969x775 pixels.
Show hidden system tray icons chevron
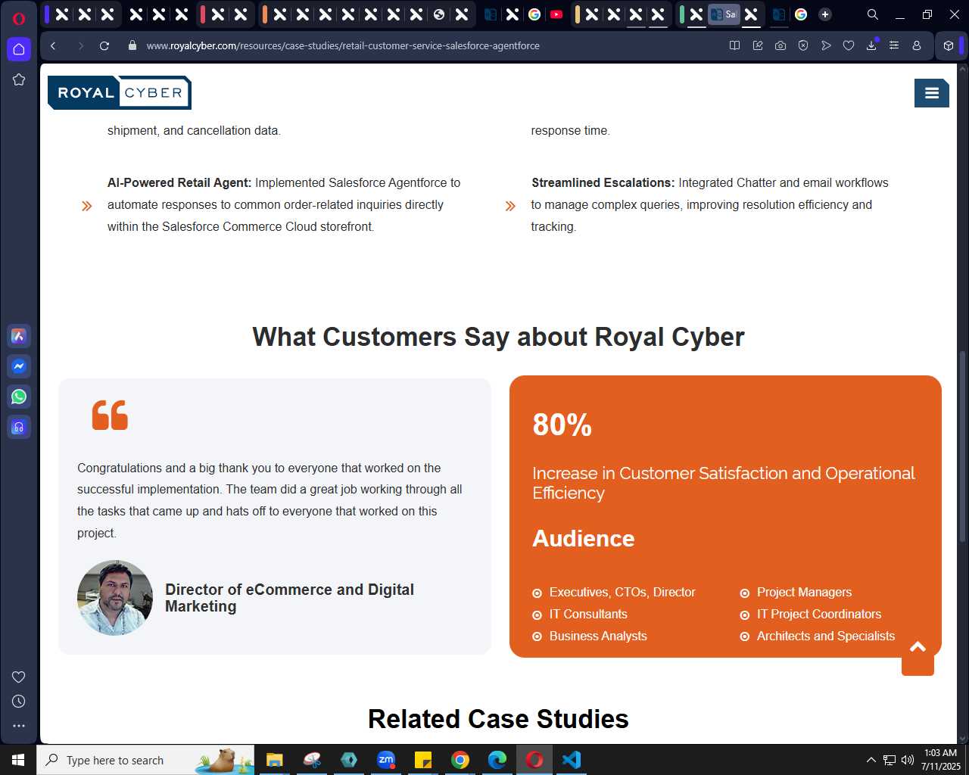(871, 760)
